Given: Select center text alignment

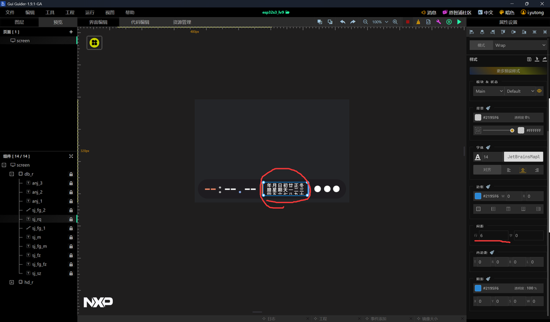Looking at the screenshot, I should [x=522, y=170].
